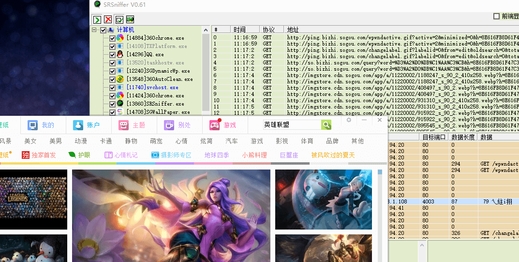Viewport: 519px width, 262px height.
Task: Click the purple mood notes icon
Action: point(108,155)
